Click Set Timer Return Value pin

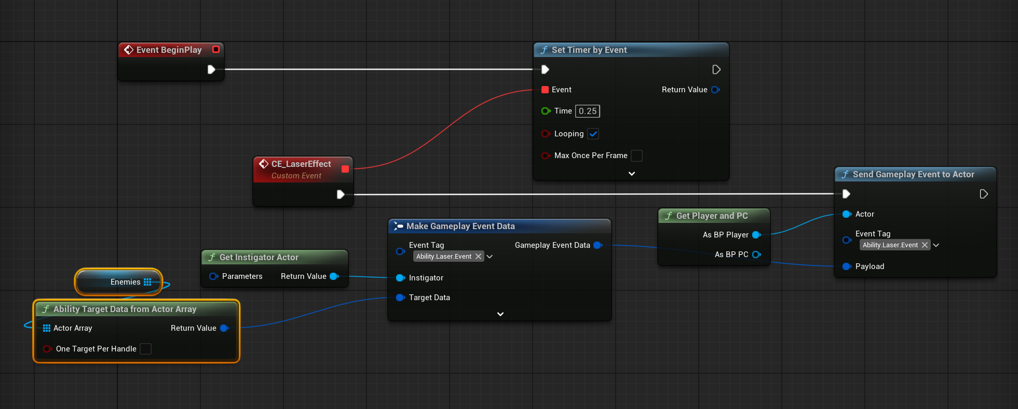point(715,90)
